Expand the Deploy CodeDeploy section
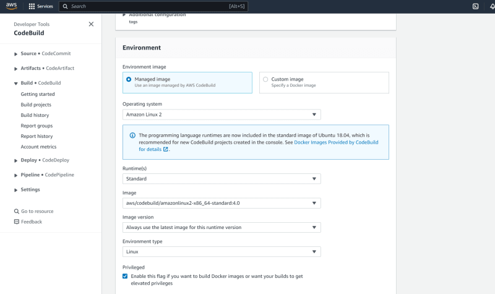The image size is (495, 294). pos(16,160)
